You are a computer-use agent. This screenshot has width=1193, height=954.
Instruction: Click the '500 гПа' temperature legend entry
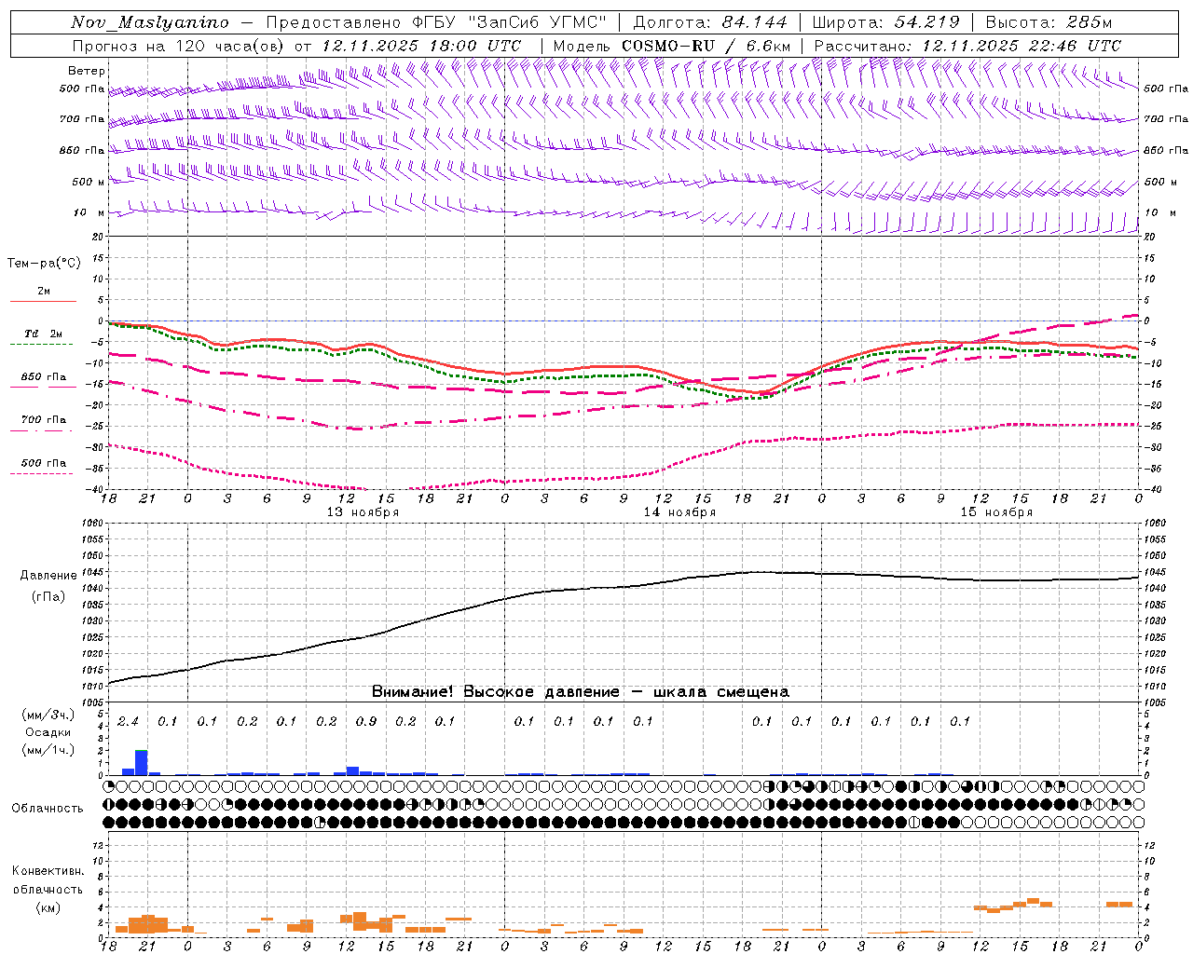tap(44, 463)
